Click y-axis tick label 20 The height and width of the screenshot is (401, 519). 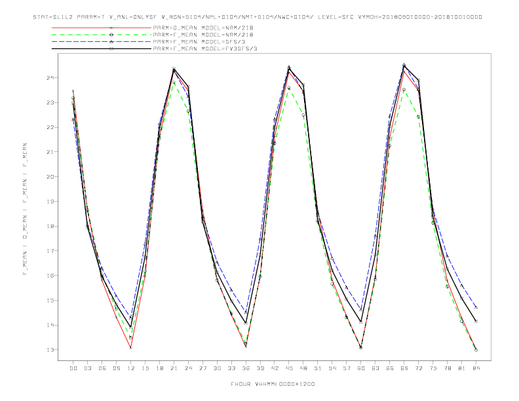coord(51,177)
